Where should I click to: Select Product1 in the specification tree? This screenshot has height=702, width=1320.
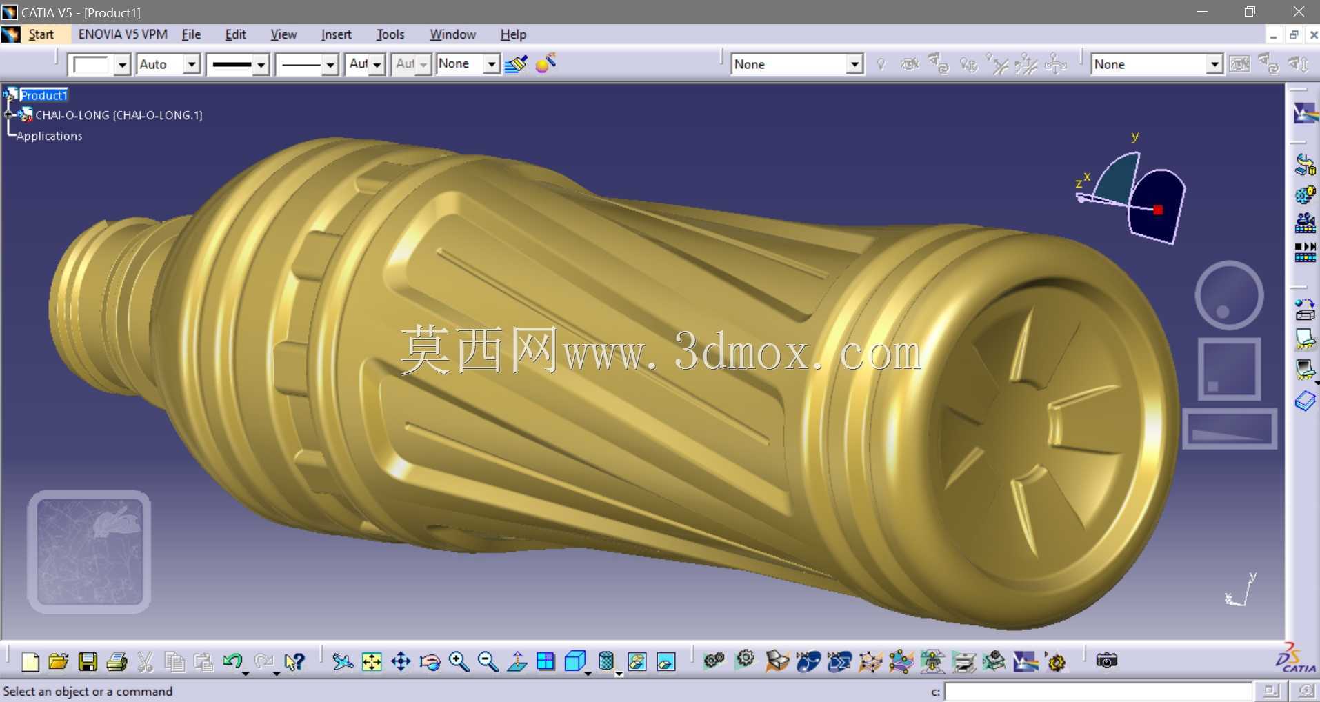43,95
